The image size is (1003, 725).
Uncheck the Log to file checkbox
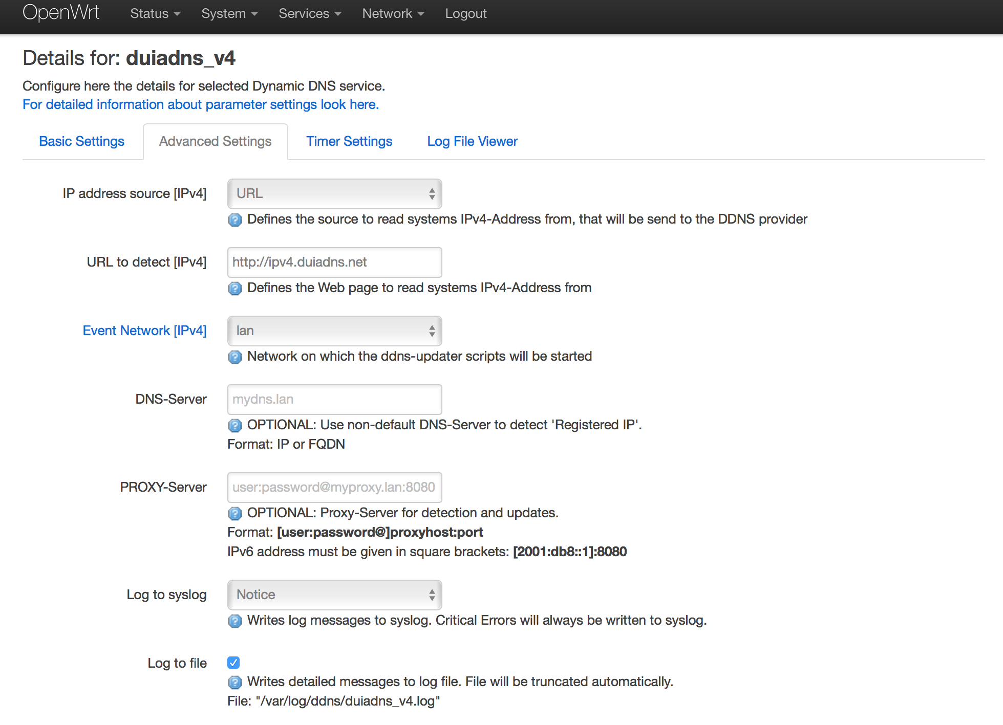click(233, 663)
